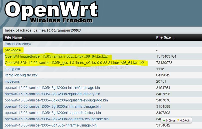This screenshot has height=129, width=202.
Task: Open the Parent directory/ link
Action: [18, 44]
